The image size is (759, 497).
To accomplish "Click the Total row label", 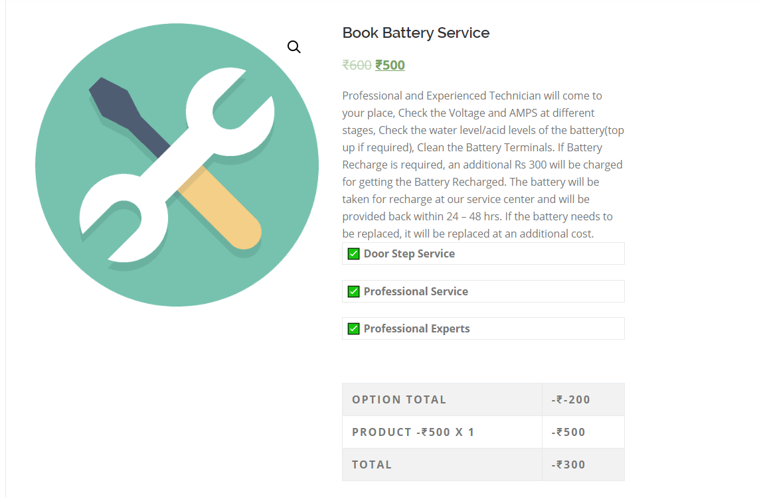I will point(372,464).
